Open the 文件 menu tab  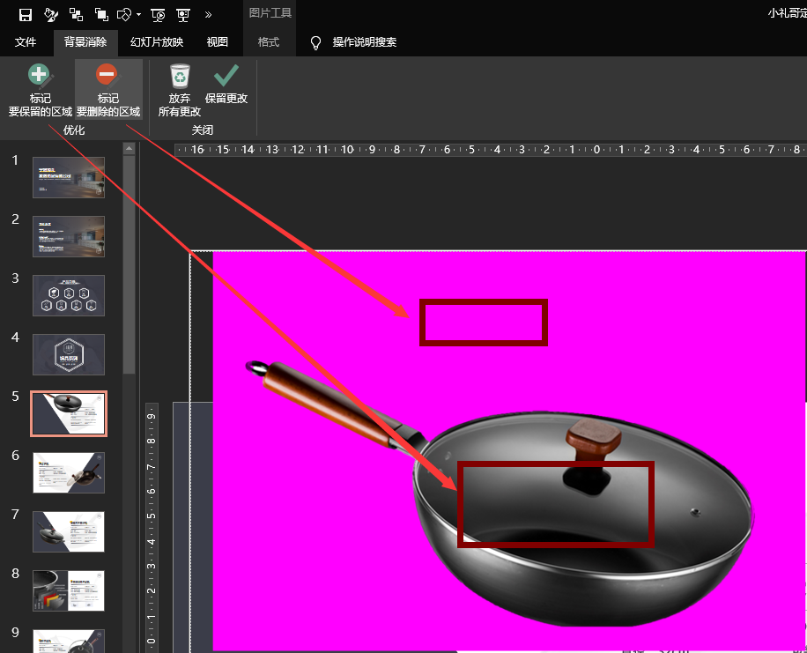pos(26,42)
